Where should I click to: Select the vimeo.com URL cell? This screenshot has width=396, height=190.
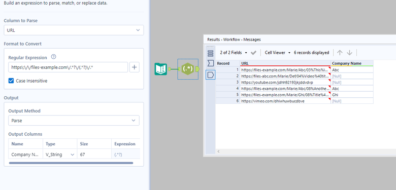click(x=285, y=101)
